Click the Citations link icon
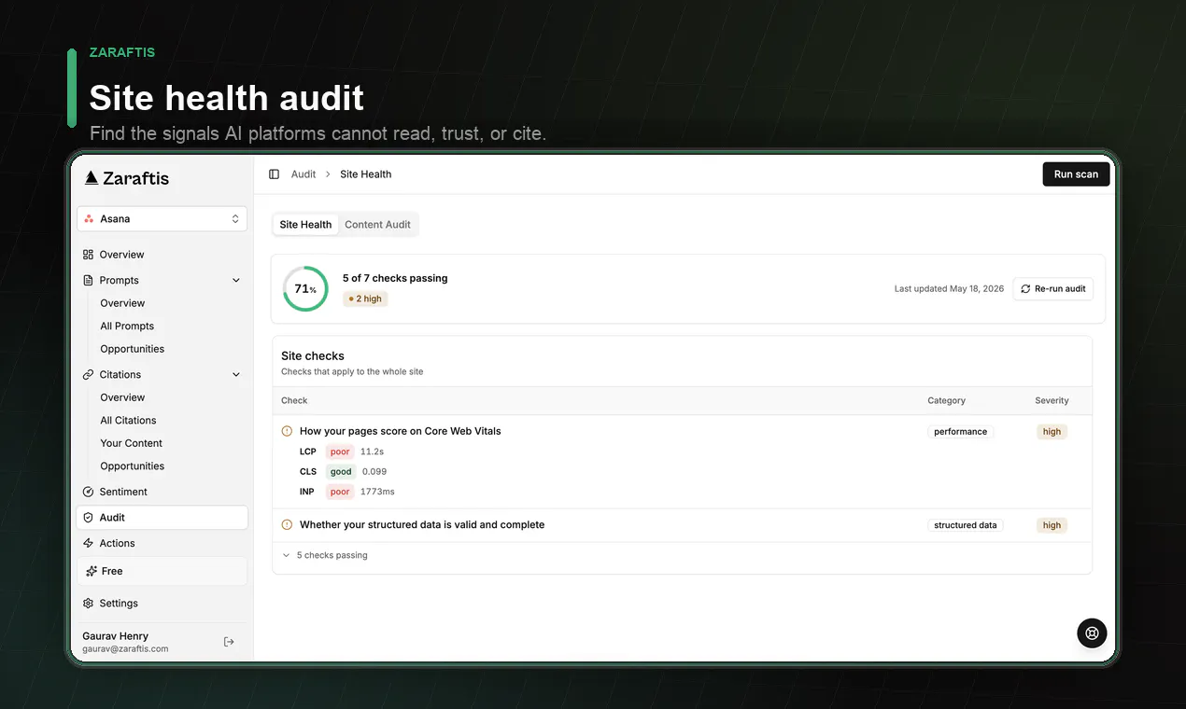This screenshot has height=709, width=1186. (x=88, y=374)
